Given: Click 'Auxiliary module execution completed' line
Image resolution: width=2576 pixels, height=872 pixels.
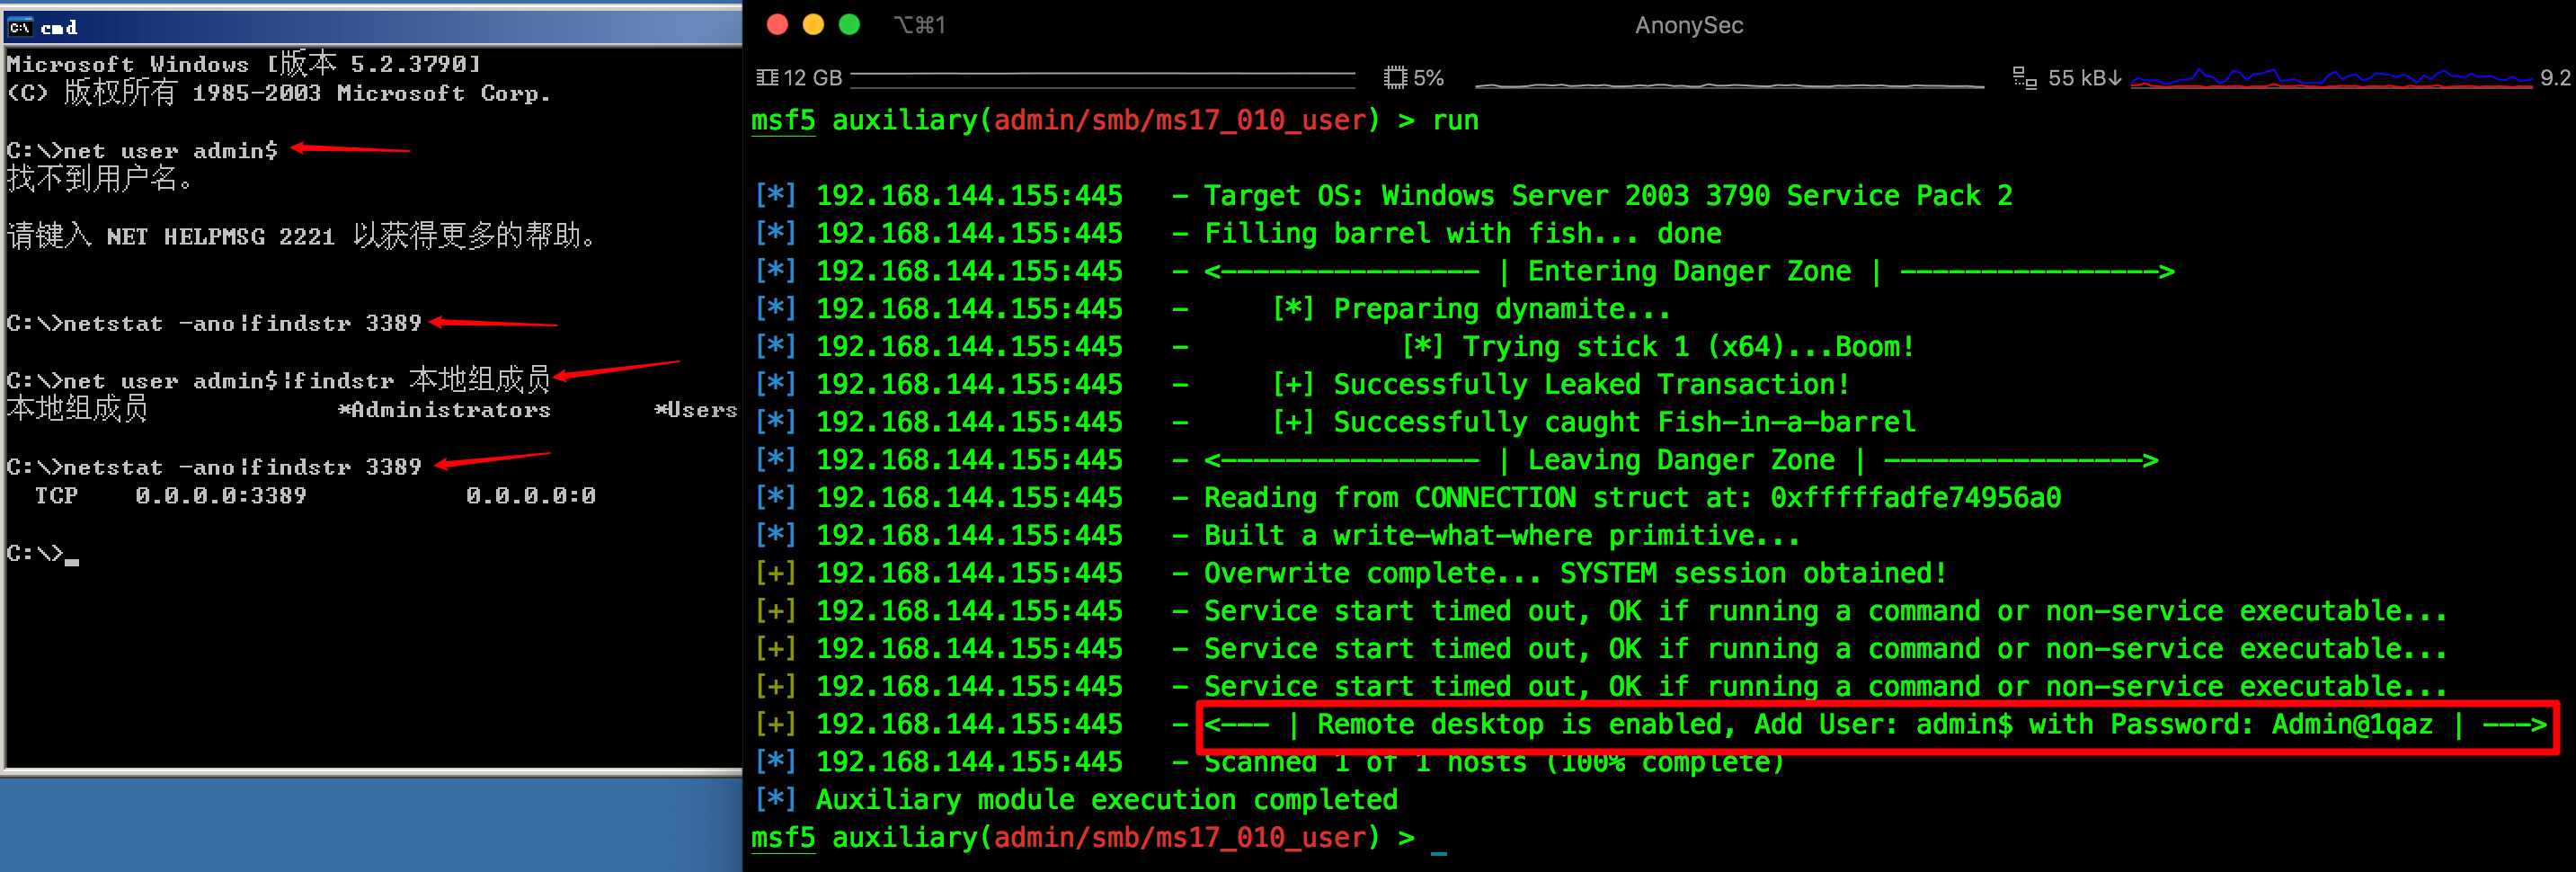Looking at the screenshot, I should [x=1107, y=799].
